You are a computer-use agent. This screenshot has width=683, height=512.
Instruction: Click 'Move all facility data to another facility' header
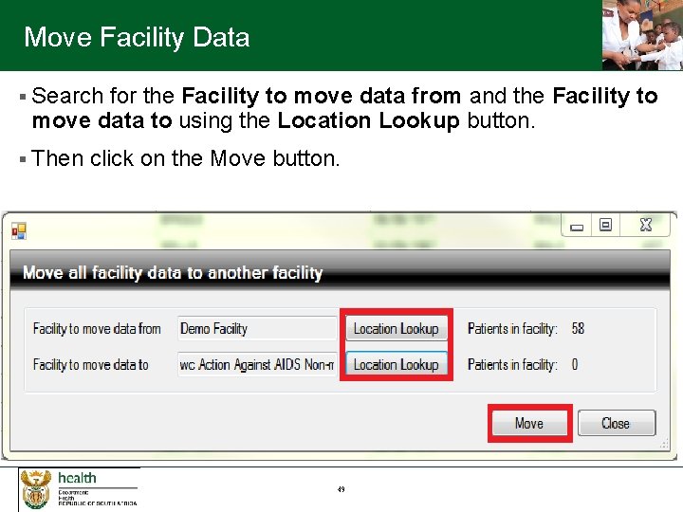173,273
